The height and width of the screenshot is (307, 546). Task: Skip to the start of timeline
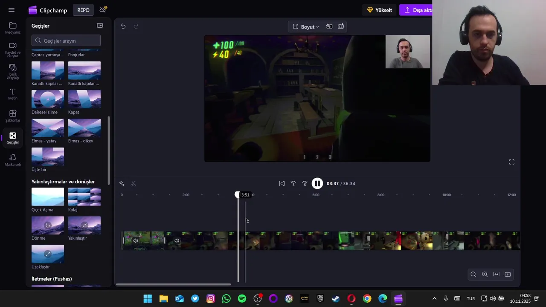point(282,183)
